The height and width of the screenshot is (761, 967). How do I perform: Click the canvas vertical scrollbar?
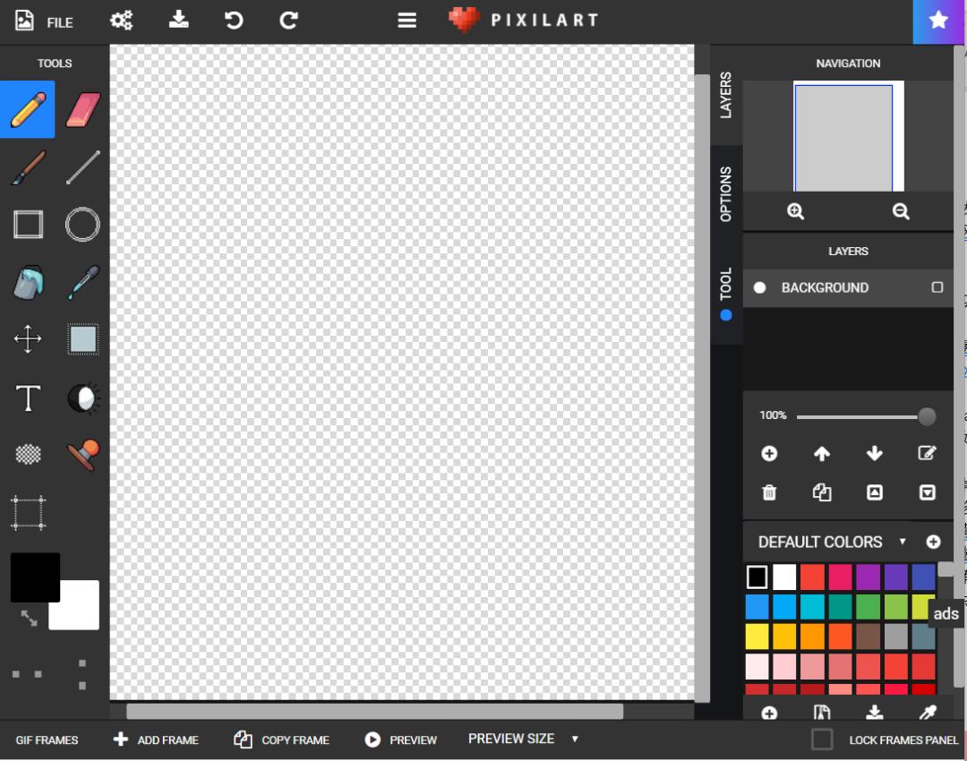pos(702,388)
